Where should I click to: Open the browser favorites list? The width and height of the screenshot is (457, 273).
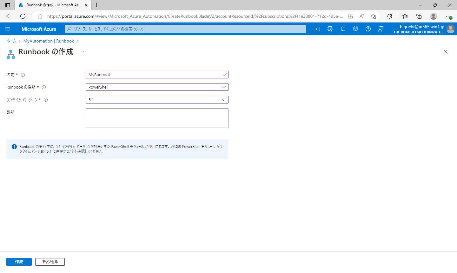tap(405, 16)
